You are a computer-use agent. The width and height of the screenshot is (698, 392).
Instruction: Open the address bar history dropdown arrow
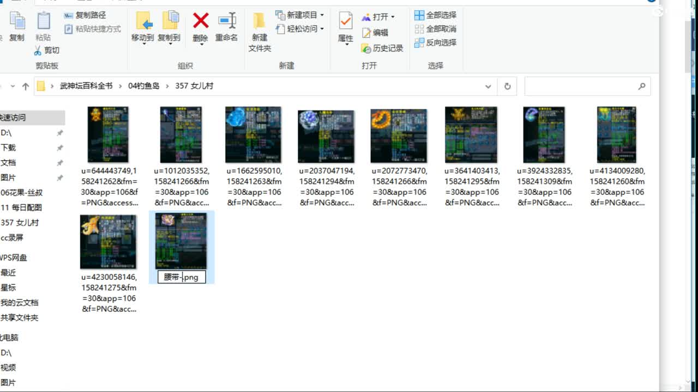coord(488,86)
